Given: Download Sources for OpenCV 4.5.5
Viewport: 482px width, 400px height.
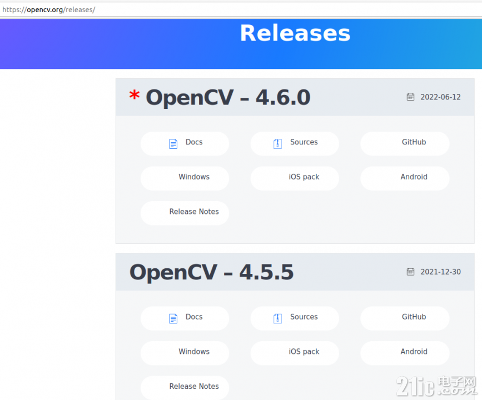Looking at the screenshot, I should 295,318.
